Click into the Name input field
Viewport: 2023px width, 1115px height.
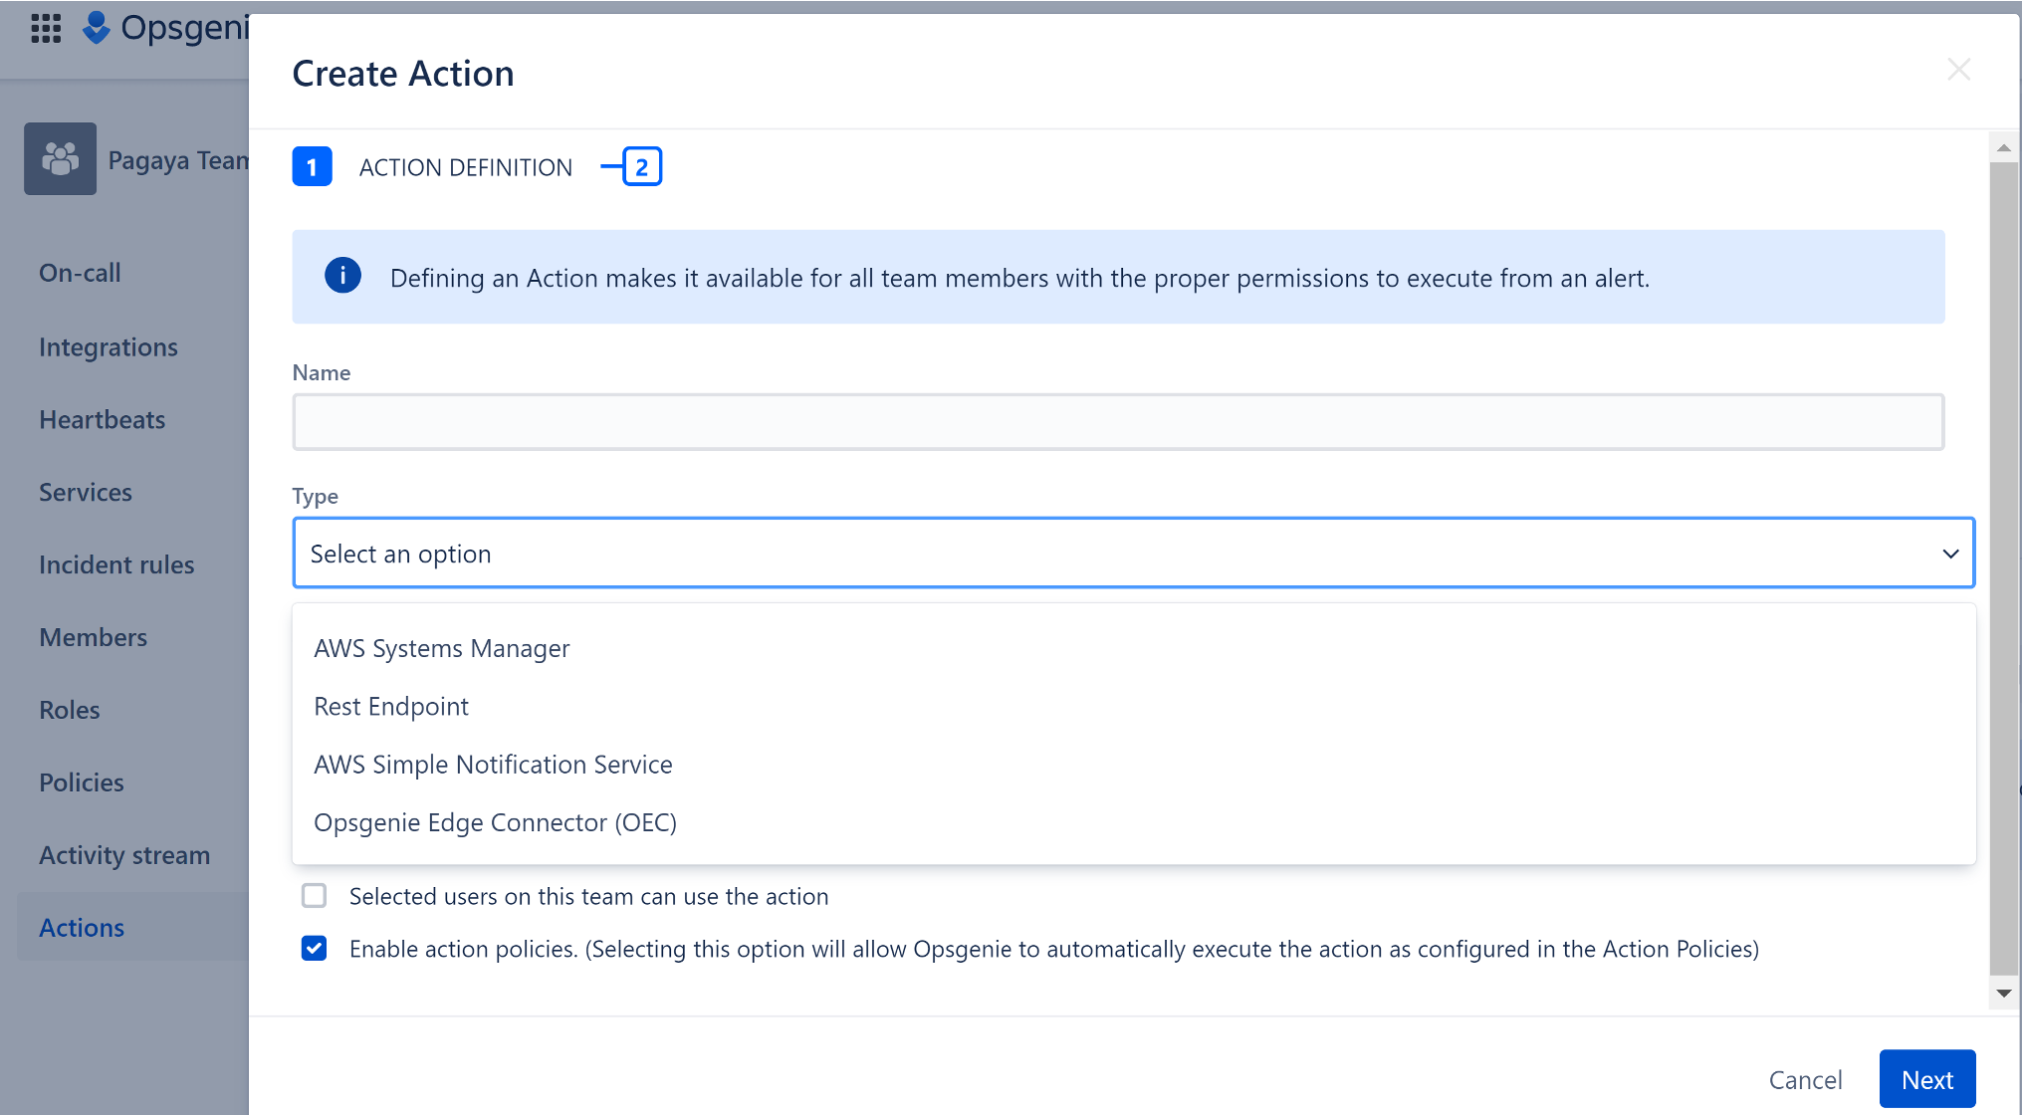pos(1118,422)
